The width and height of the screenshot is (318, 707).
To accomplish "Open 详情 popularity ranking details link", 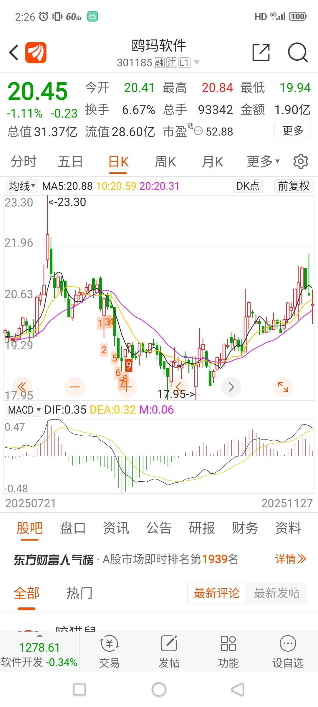I will tap(290, 559).
